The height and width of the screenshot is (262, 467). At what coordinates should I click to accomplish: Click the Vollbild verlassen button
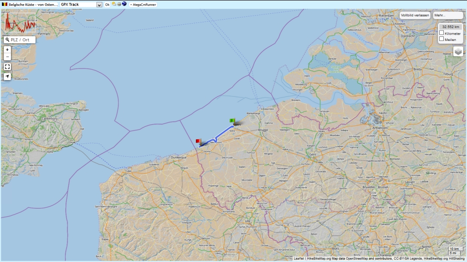(415, 15)
